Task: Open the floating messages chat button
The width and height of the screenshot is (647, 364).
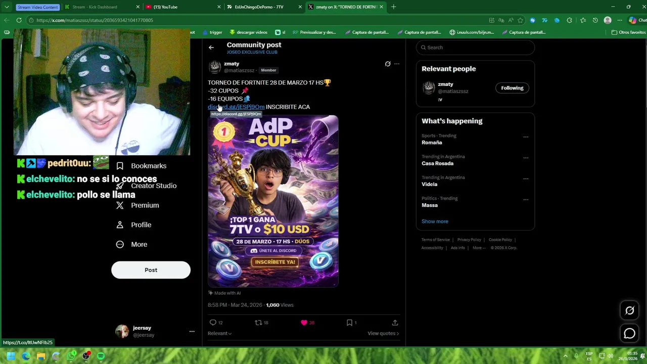Action: pyautogui.click(x=629, y=334)
